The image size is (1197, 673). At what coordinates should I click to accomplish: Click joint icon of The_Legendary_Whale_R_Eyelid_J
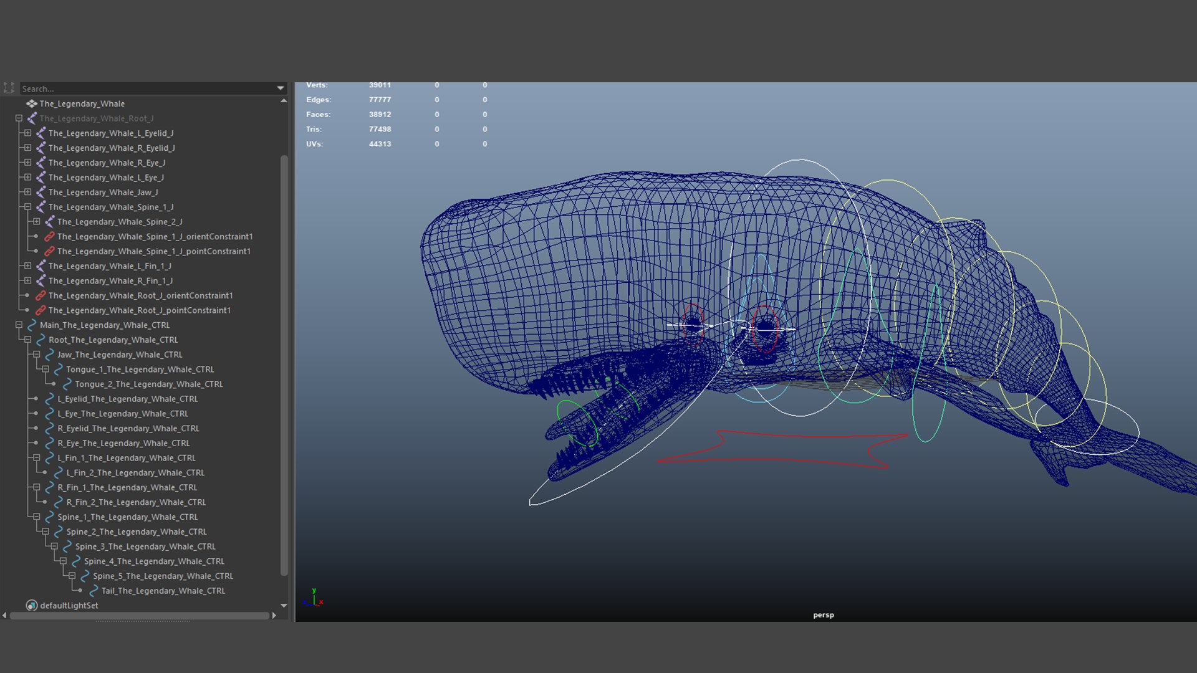41,148
